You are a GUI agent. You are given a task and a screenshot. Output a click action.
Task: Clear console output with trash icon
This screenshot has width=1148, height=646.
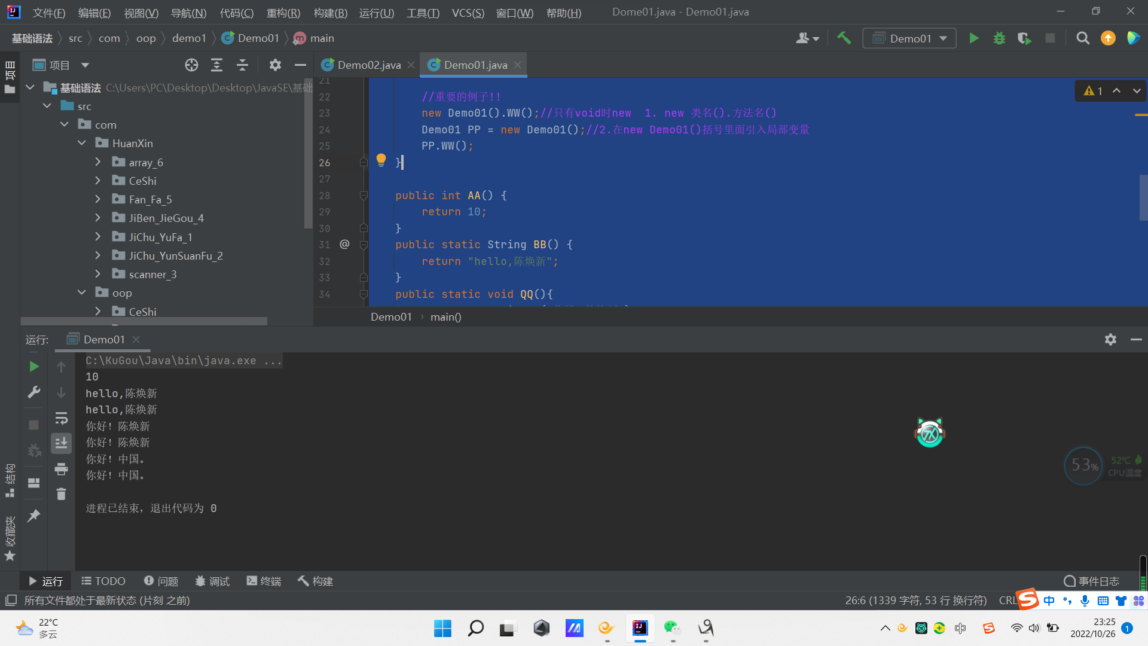point(61,494)
